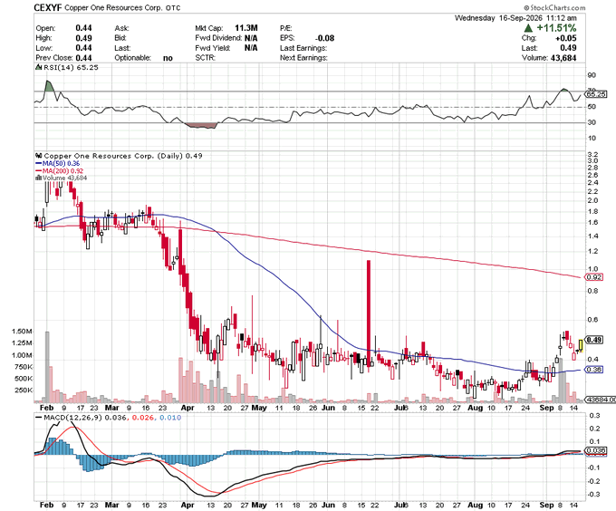
Task: Click the 65.25 RSI value tag on the right axis
Action: (x=596, y=94)
